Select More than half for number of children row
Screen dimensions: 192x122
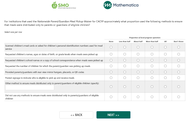click(152, 66)
